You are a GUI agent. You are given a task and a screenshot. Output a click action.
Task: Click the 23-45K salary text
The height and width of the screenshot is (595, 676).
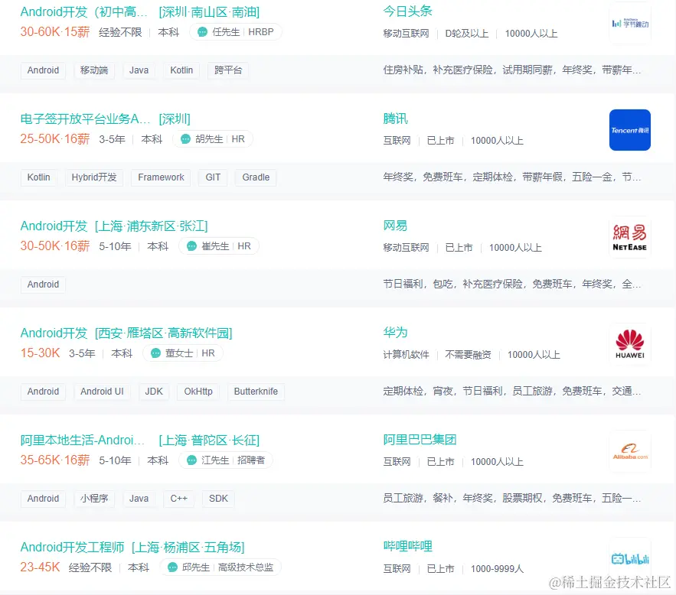pyautogui.click(x=40, y=567)
